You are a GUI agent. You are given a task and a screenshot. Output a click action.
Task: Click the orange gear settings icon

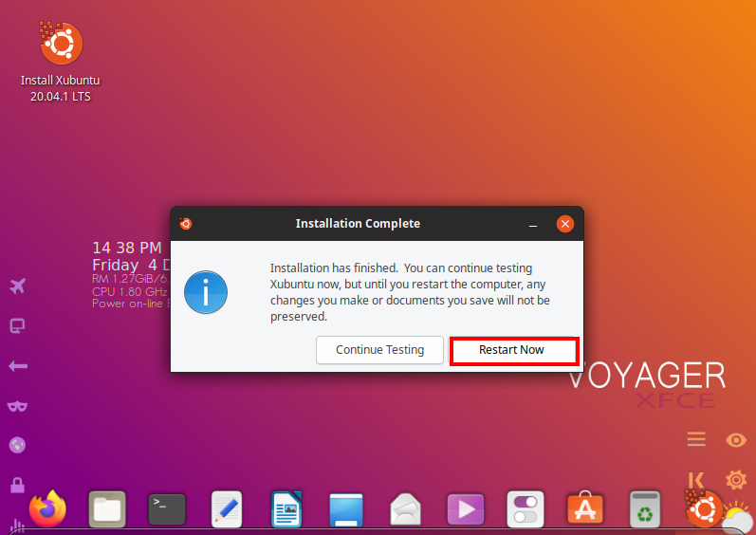(x=736, y=480)
